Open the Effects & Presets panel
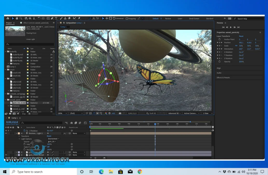Image resolution: width=268 pixels, height=175 pixels. (223, 78)
